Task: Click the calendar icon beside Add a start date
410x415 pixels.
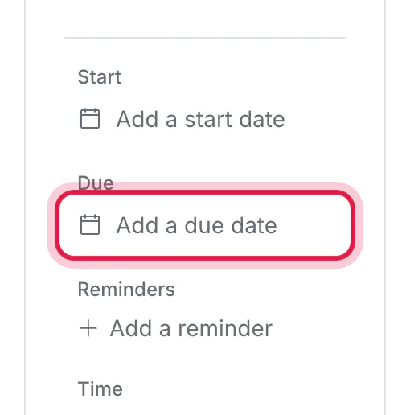Action: pos(90,118)
